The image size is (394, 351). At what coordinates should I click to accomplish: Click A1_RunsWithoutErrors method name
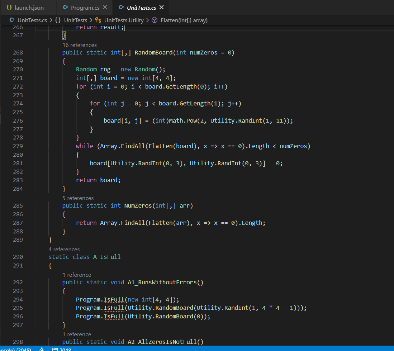pyautogui.click(x=162, y=283)
